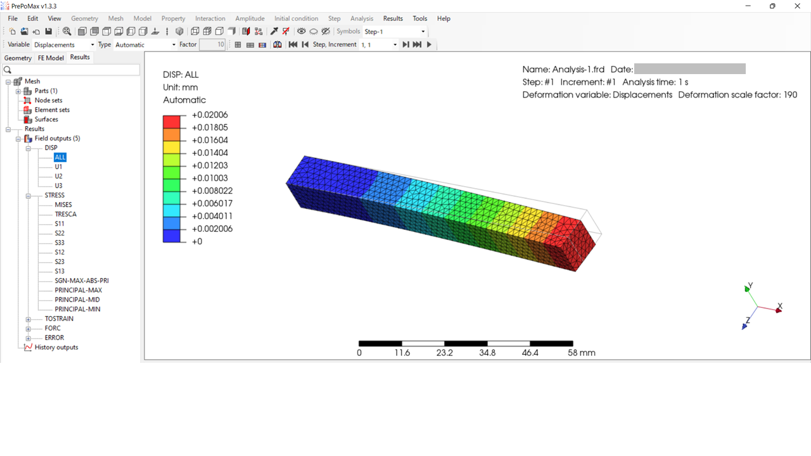
Task: Select PRINCIPAL-MAX stress output
Action: [x=78, y=290]
